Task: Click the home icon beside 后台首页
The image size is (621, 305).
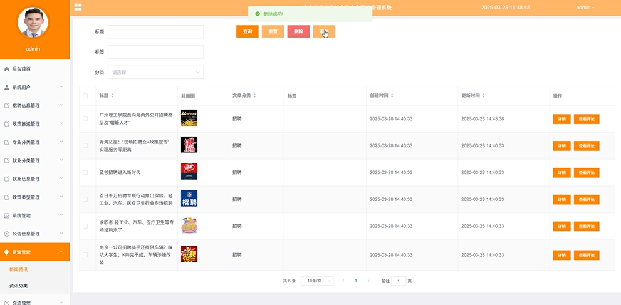Action: (x=6, y=69)
